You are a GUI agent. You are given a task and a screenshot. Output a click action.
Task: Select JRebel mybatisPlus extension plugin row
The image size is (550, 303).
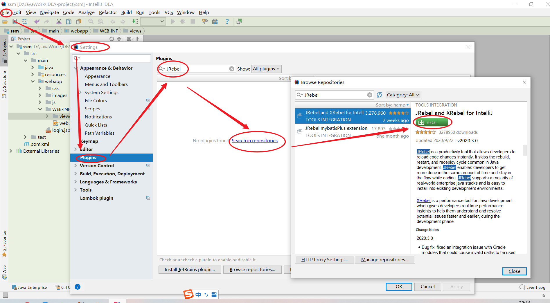click(353, 132)
